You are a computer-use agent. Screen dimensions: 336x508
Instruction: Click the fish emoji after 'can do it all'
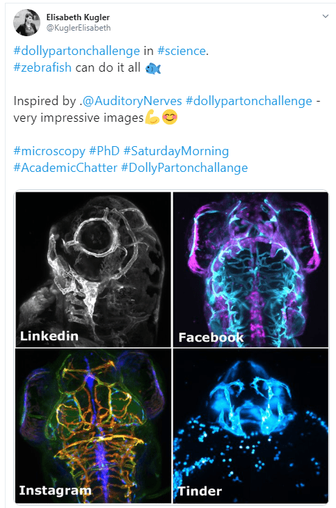pos(153,68)
